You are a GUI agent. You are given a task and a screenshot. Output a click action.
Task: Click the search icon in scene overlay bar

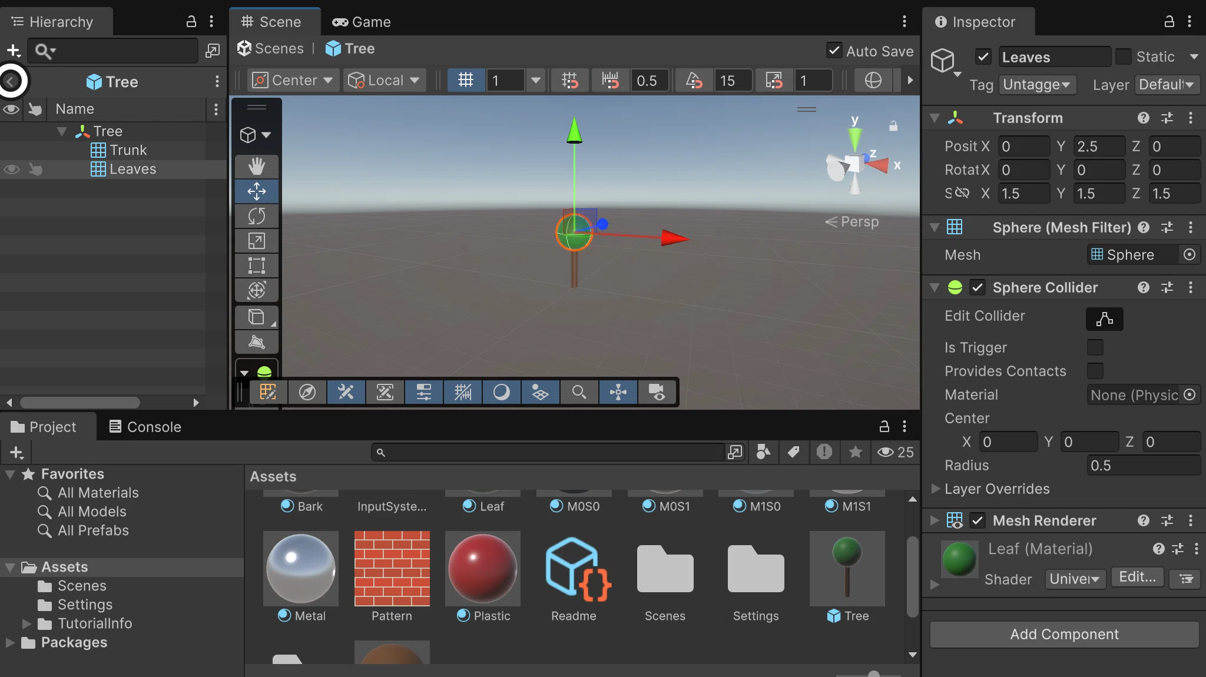click(x=579, y=392)
